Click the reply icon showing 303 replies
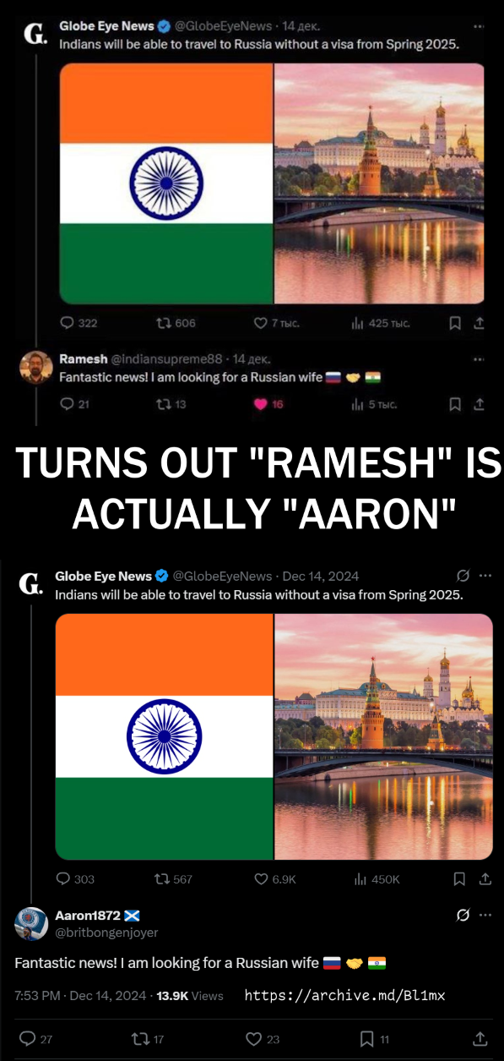504x1061 pixels. pyautogui.click(x=63, y=879)
